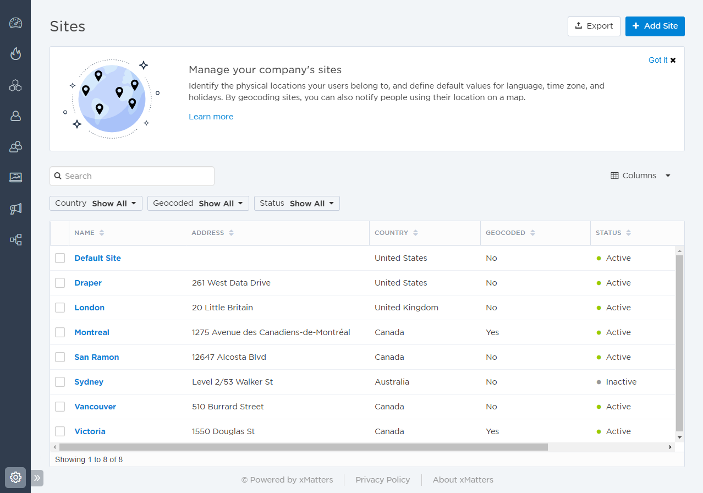Click the magnifier icon in search box
The width and height of the screenshot is (703, 493).
pos(58,176)
